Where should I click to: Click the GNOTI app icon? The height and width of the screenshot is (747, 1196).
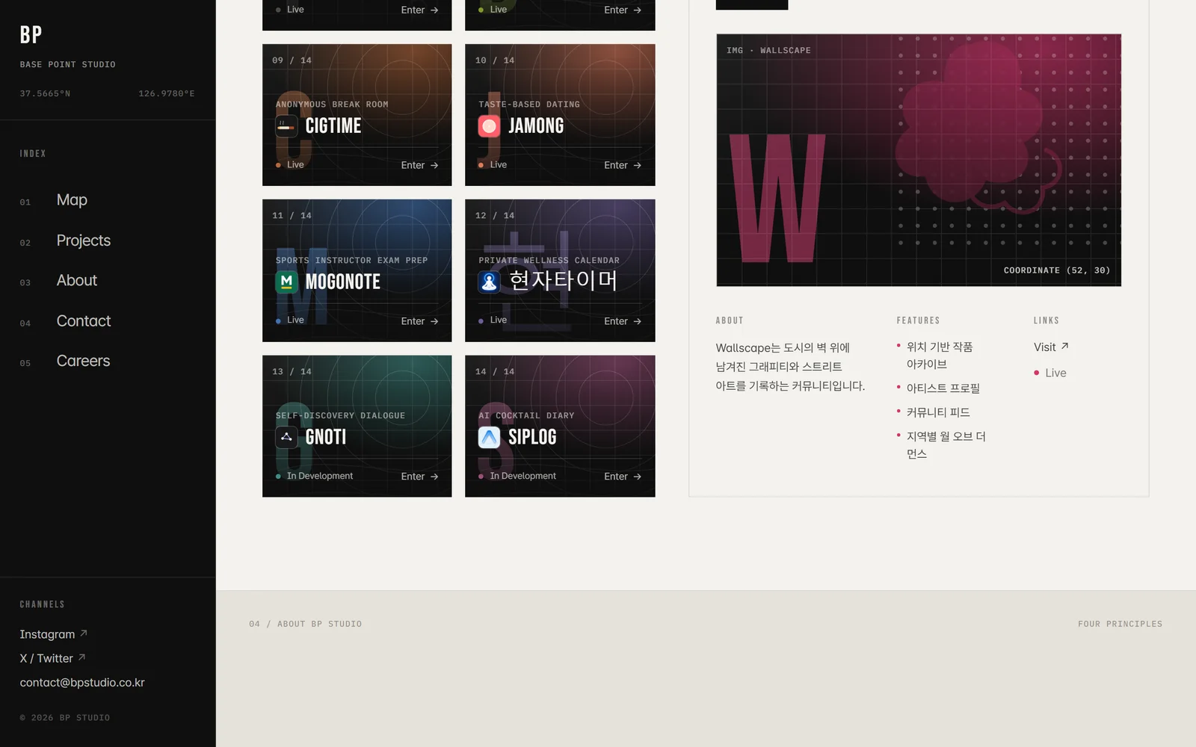tap(286, 437)
